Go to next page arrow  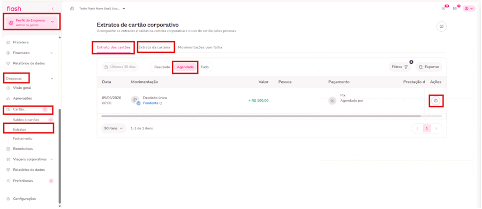(x=436, y=129)
